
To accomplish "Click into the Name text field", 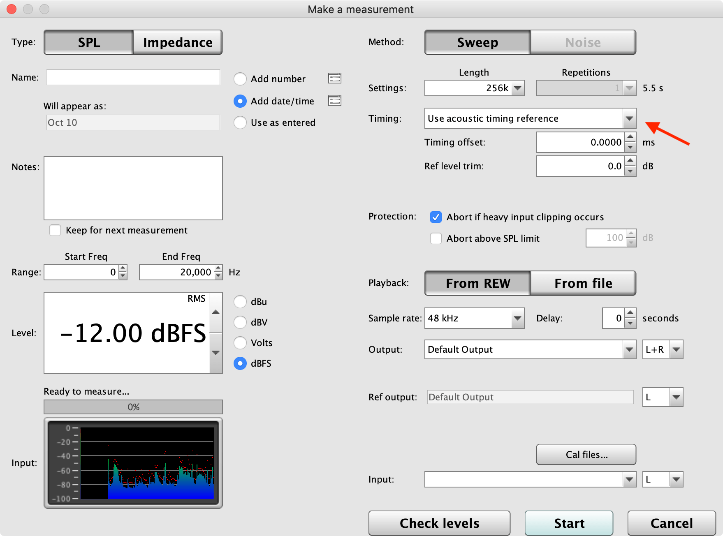I will click(133, 77).
